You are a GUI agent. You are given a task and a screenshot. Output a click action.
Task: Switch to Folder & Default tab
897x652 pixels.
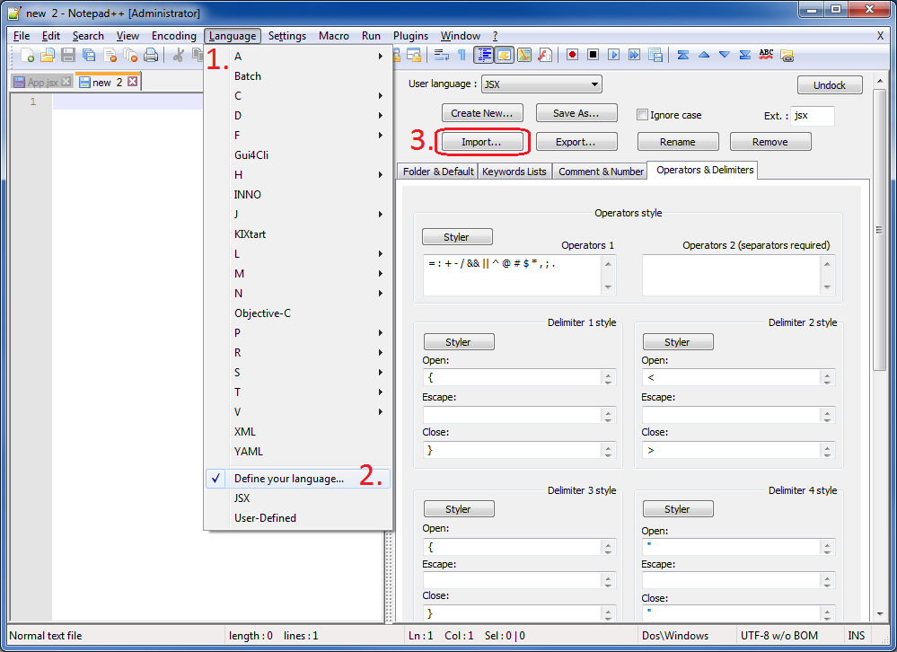pos(438,171)
